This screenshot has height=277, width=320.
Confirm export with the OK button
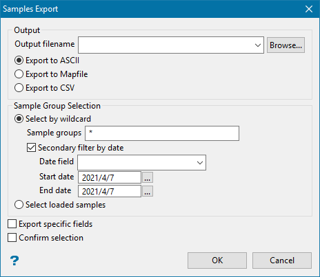point(217,261)
